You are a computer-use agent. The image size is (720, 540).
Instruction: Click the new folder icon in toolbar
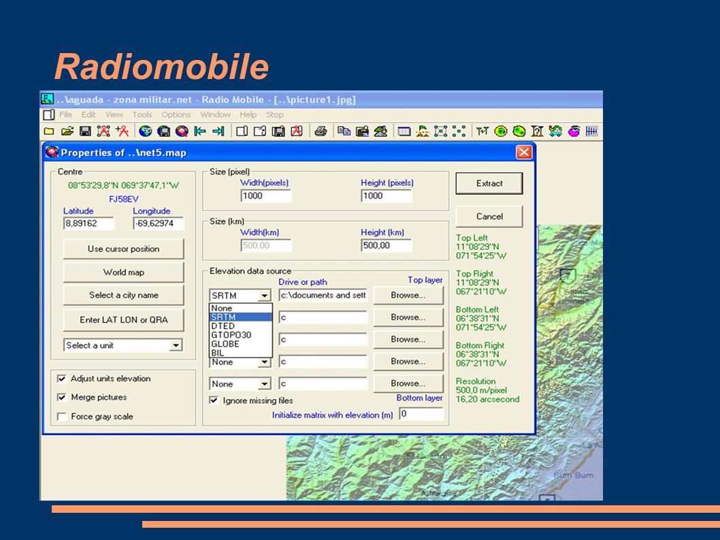point(49,131)
